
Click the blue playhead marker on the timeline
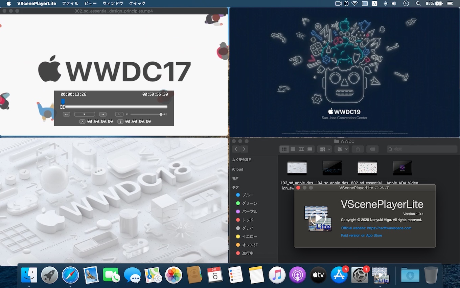pos(63,101)
